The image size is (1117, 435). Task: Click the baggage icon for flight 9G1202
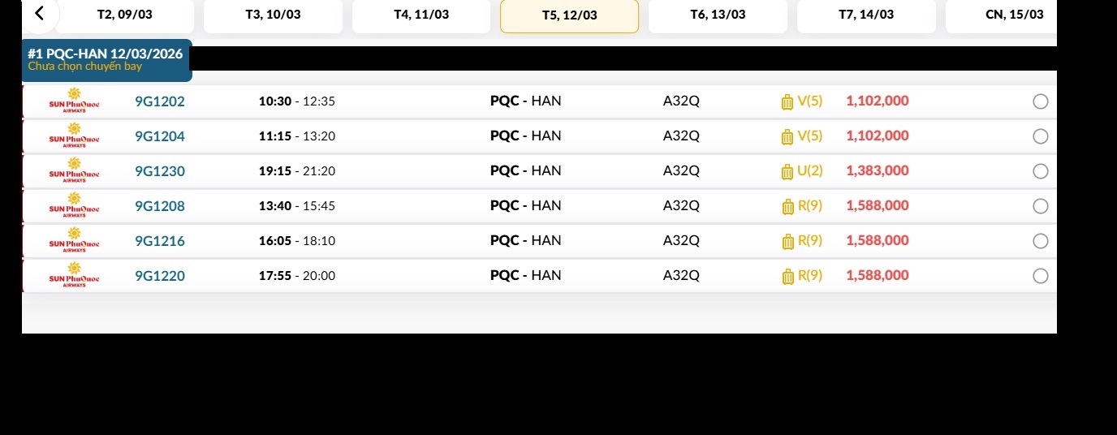point(787,102)
